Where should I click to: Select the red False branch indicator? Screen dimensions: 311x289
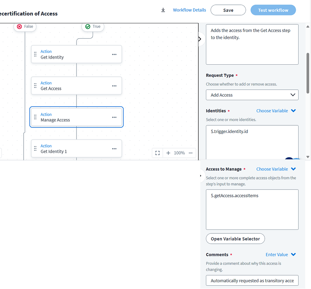point(25,26)
